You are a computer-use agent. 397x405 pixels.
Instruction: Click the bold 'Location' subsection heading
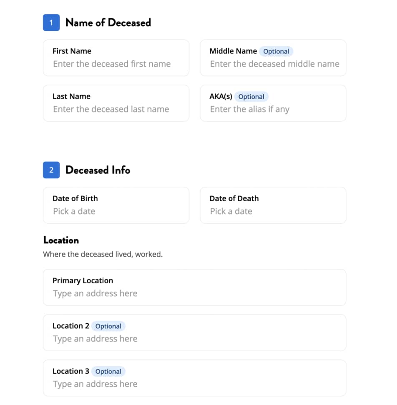(61, 240)
